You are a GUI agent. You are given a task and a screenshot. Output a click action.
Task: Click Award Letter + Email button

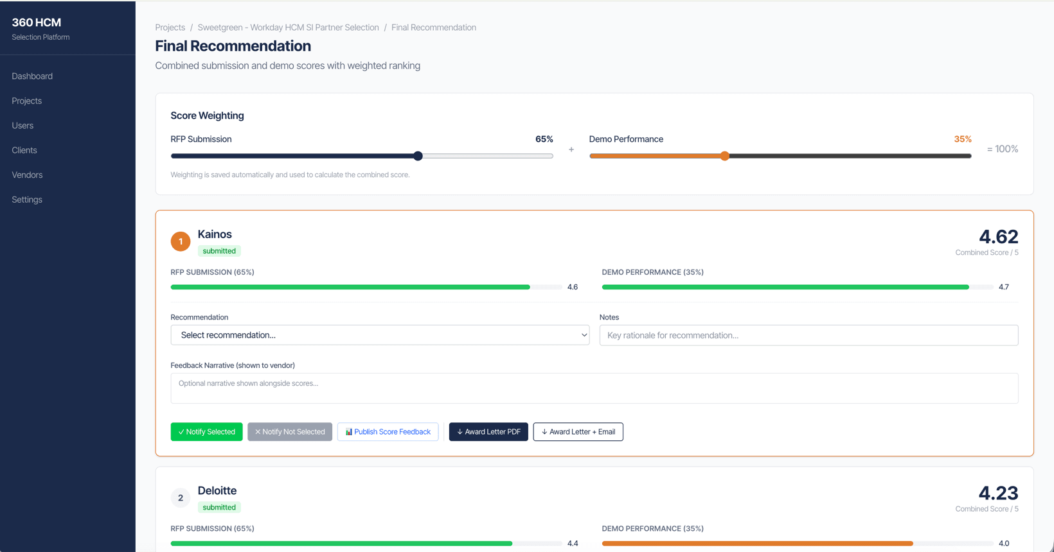[578, 432]
